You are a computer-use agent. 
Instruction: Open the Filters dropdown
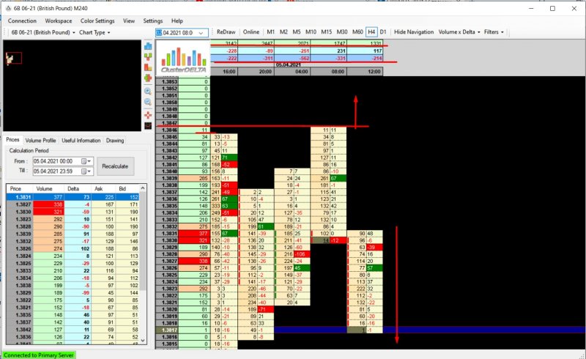pyautogui.click(x=496, y=32)
